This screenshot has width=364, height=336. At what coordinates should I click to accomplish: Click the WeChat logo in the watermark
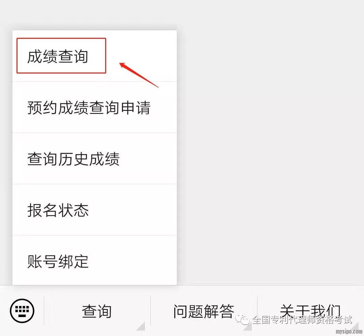(x=242, y=320)
